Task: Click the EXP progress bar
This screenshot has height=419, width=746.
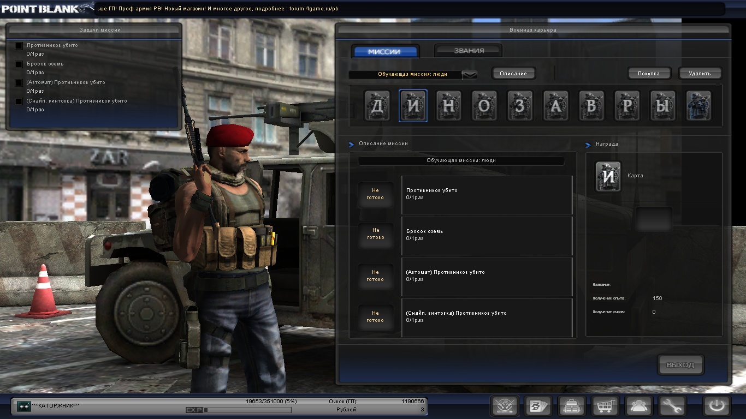Action: pyautogui.click(x=247, y=410)
